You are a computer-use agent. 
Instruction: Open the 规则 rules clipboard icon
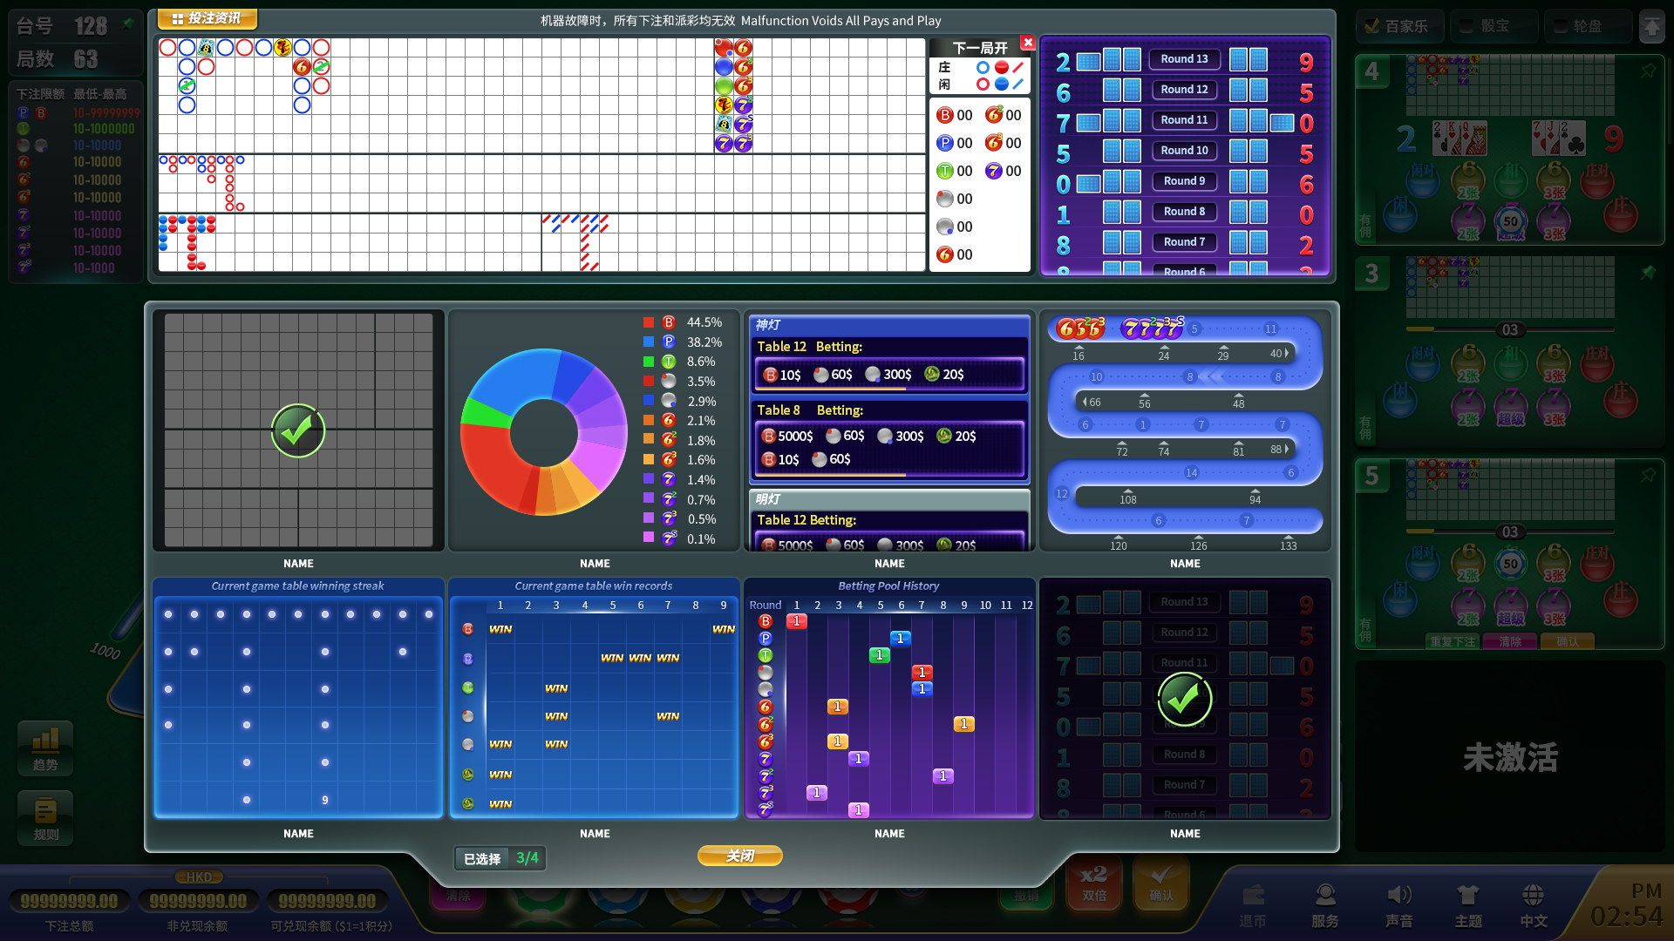click(45, 812)
